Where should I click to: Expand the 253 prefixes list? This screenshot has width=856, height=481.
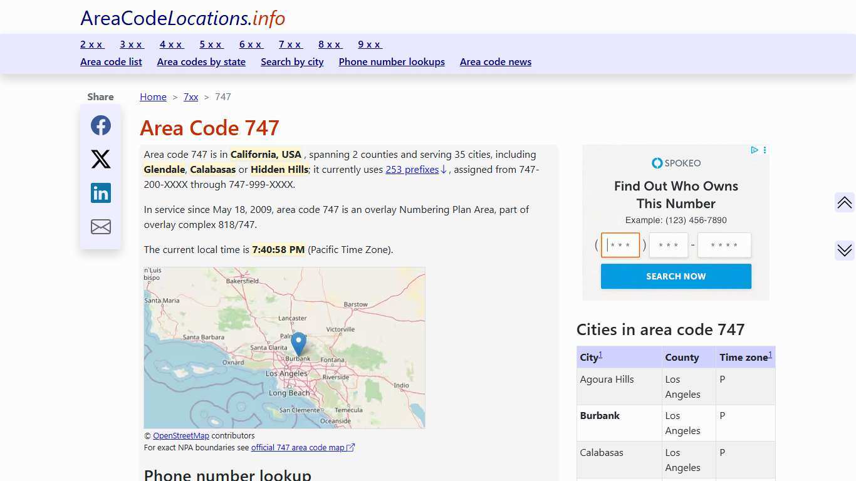tap(412, 169)
